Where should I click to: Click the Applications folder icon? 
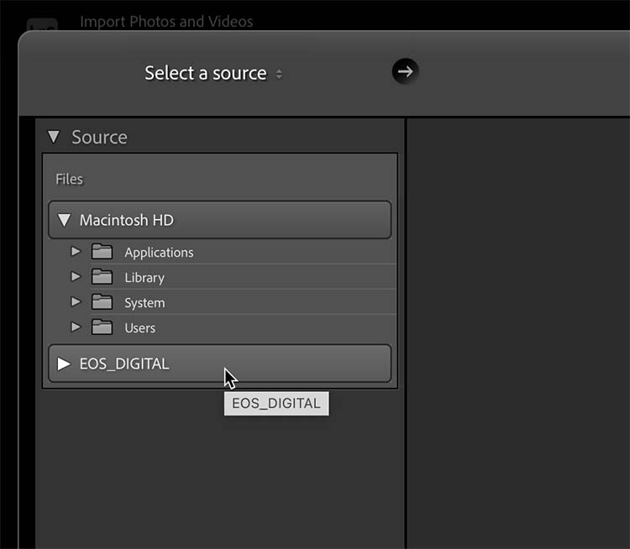coord(102,251)
